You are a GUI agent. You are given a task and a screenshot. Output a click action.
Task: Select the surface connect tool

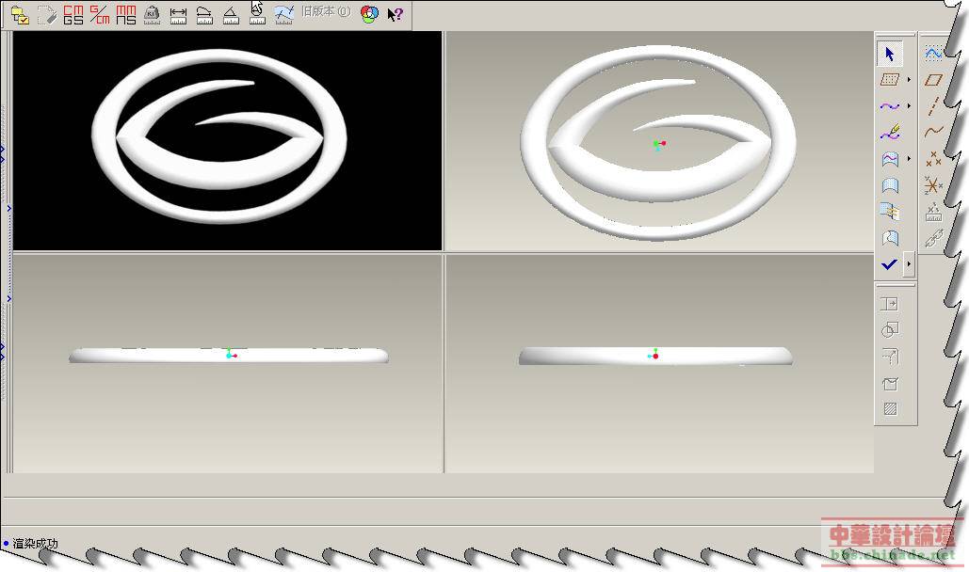[x=889, y=212]
